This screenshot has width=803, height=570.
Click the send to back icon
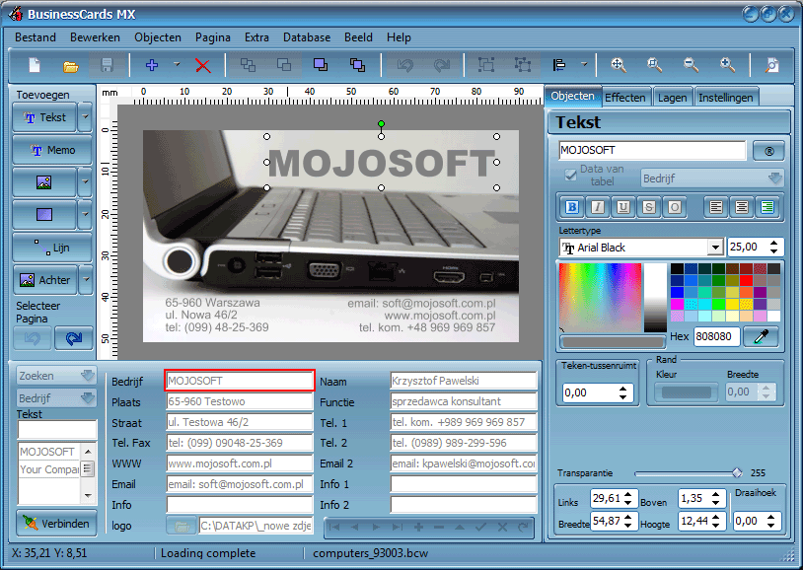point(357,65)
